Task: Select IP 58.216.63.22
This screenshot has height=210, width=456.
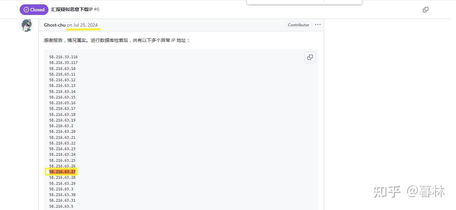Action: (x=62, y=143)
